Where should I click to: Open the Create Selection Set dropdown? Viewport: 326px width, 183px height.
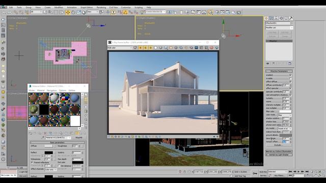pyautogui.click(x=155, y=12)
